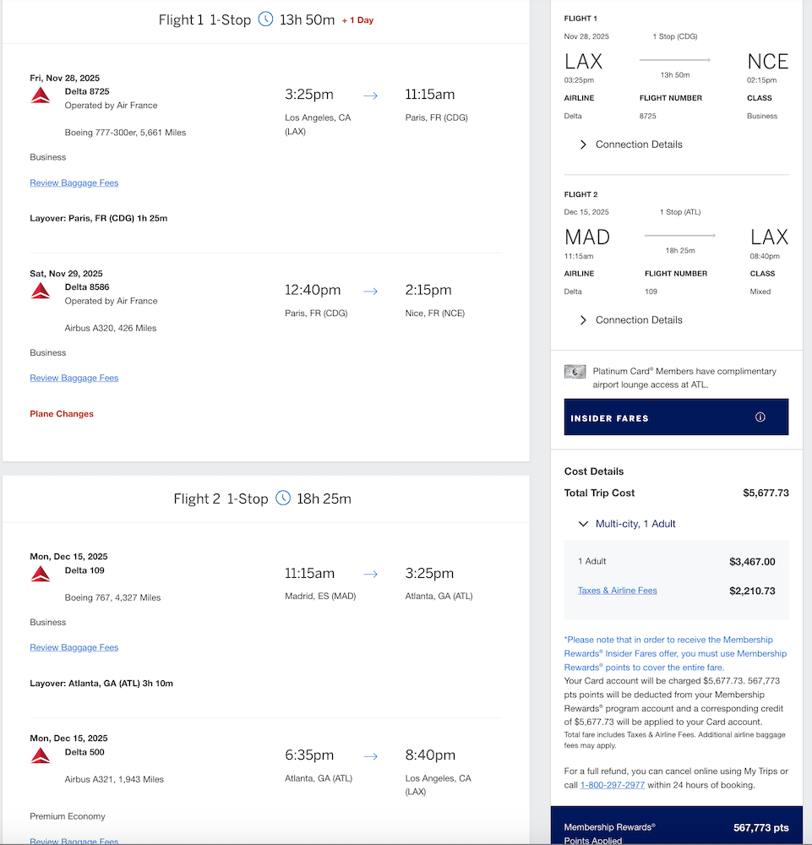Viewport: 812px width, 845px height.
Task: Click the arrow between 3:25pm and 11:15am Paris
Action: (370, 95)
